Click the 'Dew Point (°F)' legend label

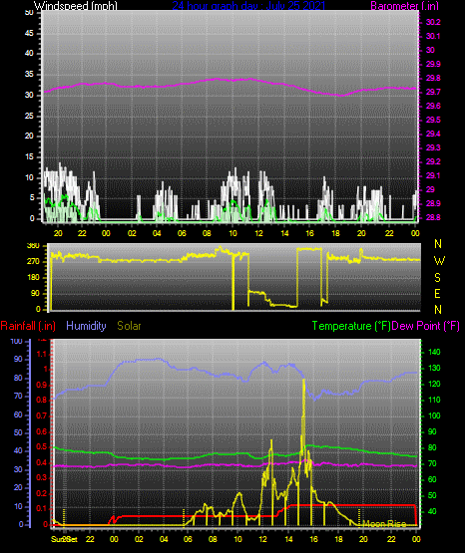pyautogui.click(x=426, y=326)
